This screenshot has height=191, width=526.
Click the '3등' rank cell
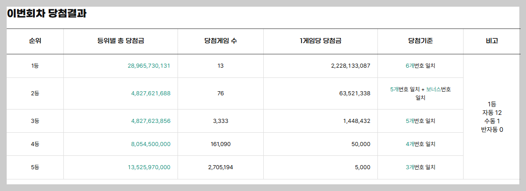35,121
